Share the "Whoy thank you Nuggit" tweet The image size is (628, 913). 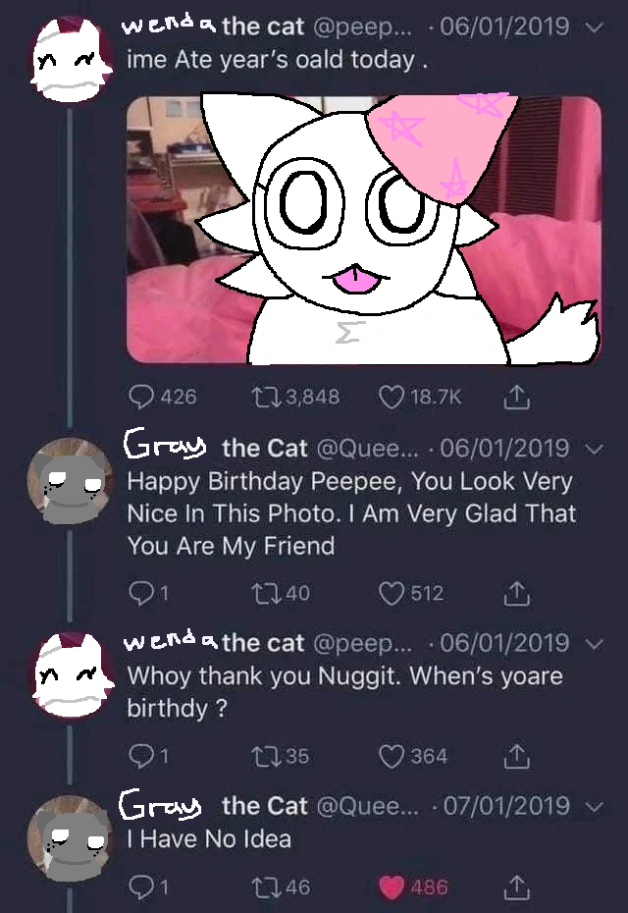[516, 756]
